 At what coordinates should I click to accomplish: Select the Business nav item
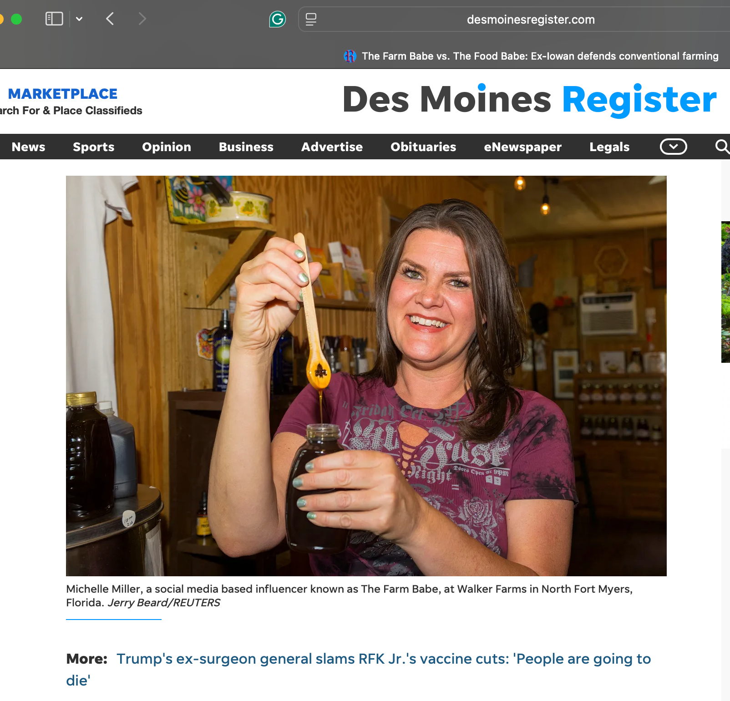click(x=246, y=147)
